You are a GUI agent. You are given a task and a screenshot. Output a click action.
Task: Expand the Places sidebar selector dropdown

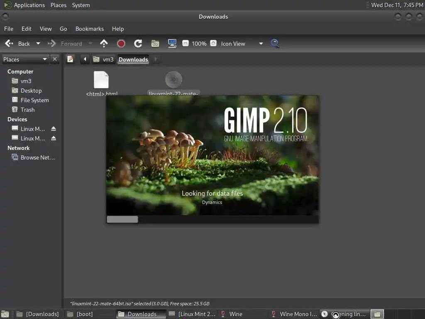[25, 59]
